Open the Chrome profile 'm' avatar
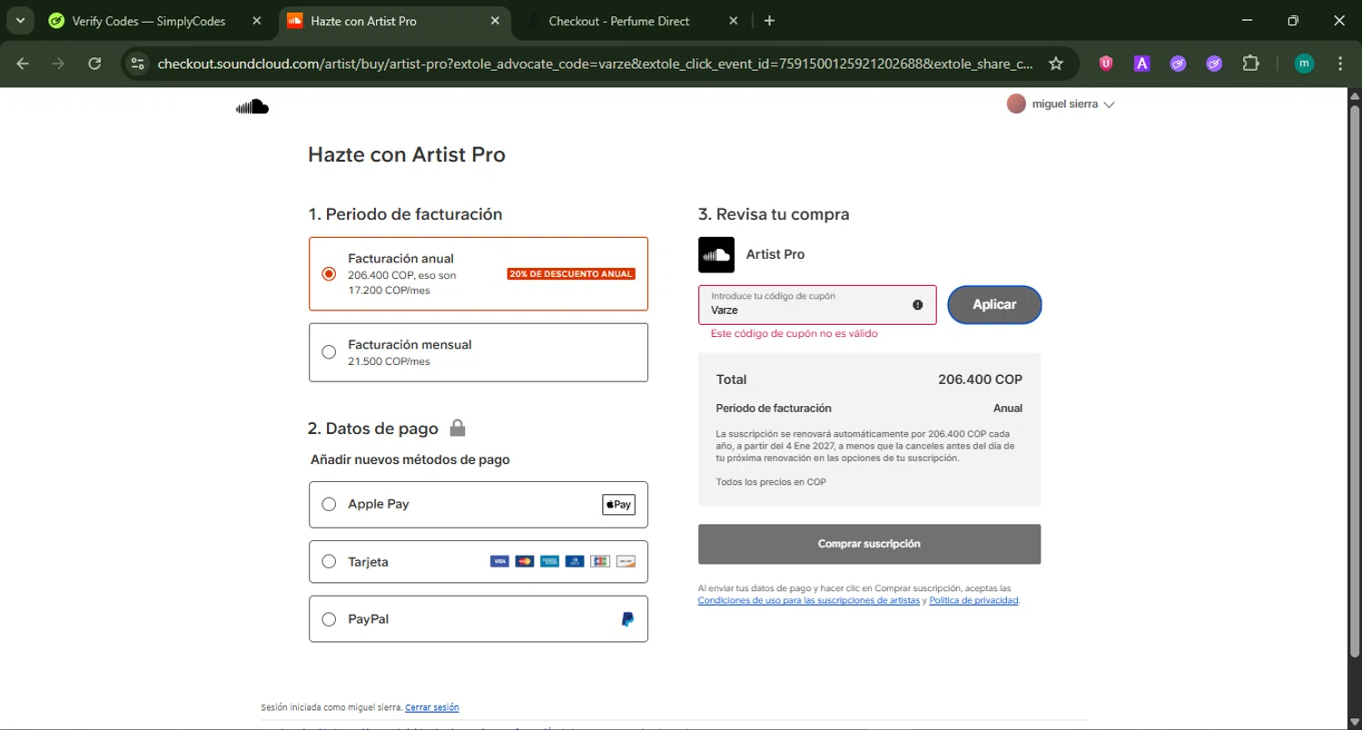Viewport: 1362px width, 730px height. pos(1304,64)
